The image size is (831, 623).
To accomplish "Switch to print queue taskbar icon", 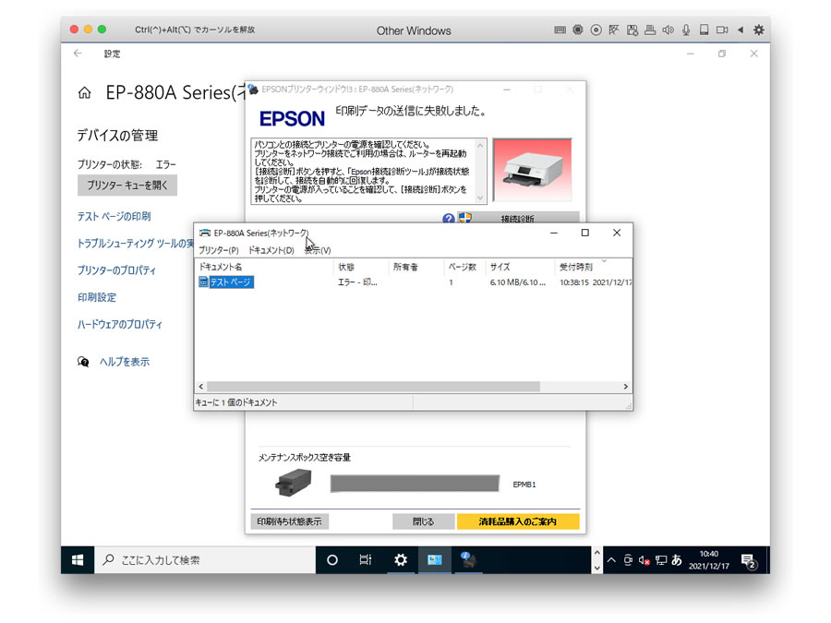I will point(435,560).
